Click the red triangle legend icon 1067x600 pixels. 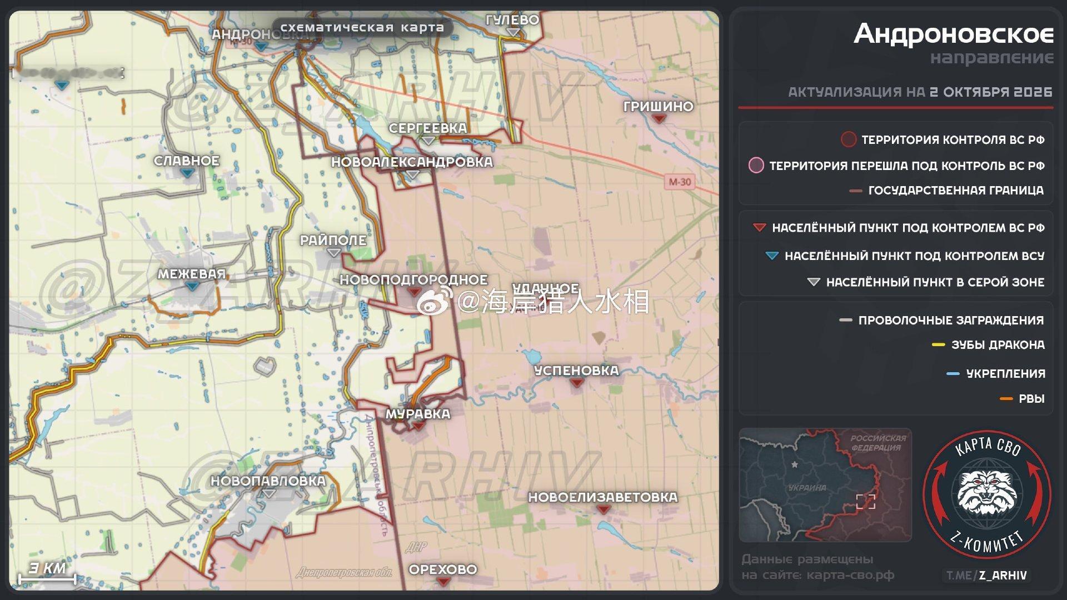pos(759,227)
